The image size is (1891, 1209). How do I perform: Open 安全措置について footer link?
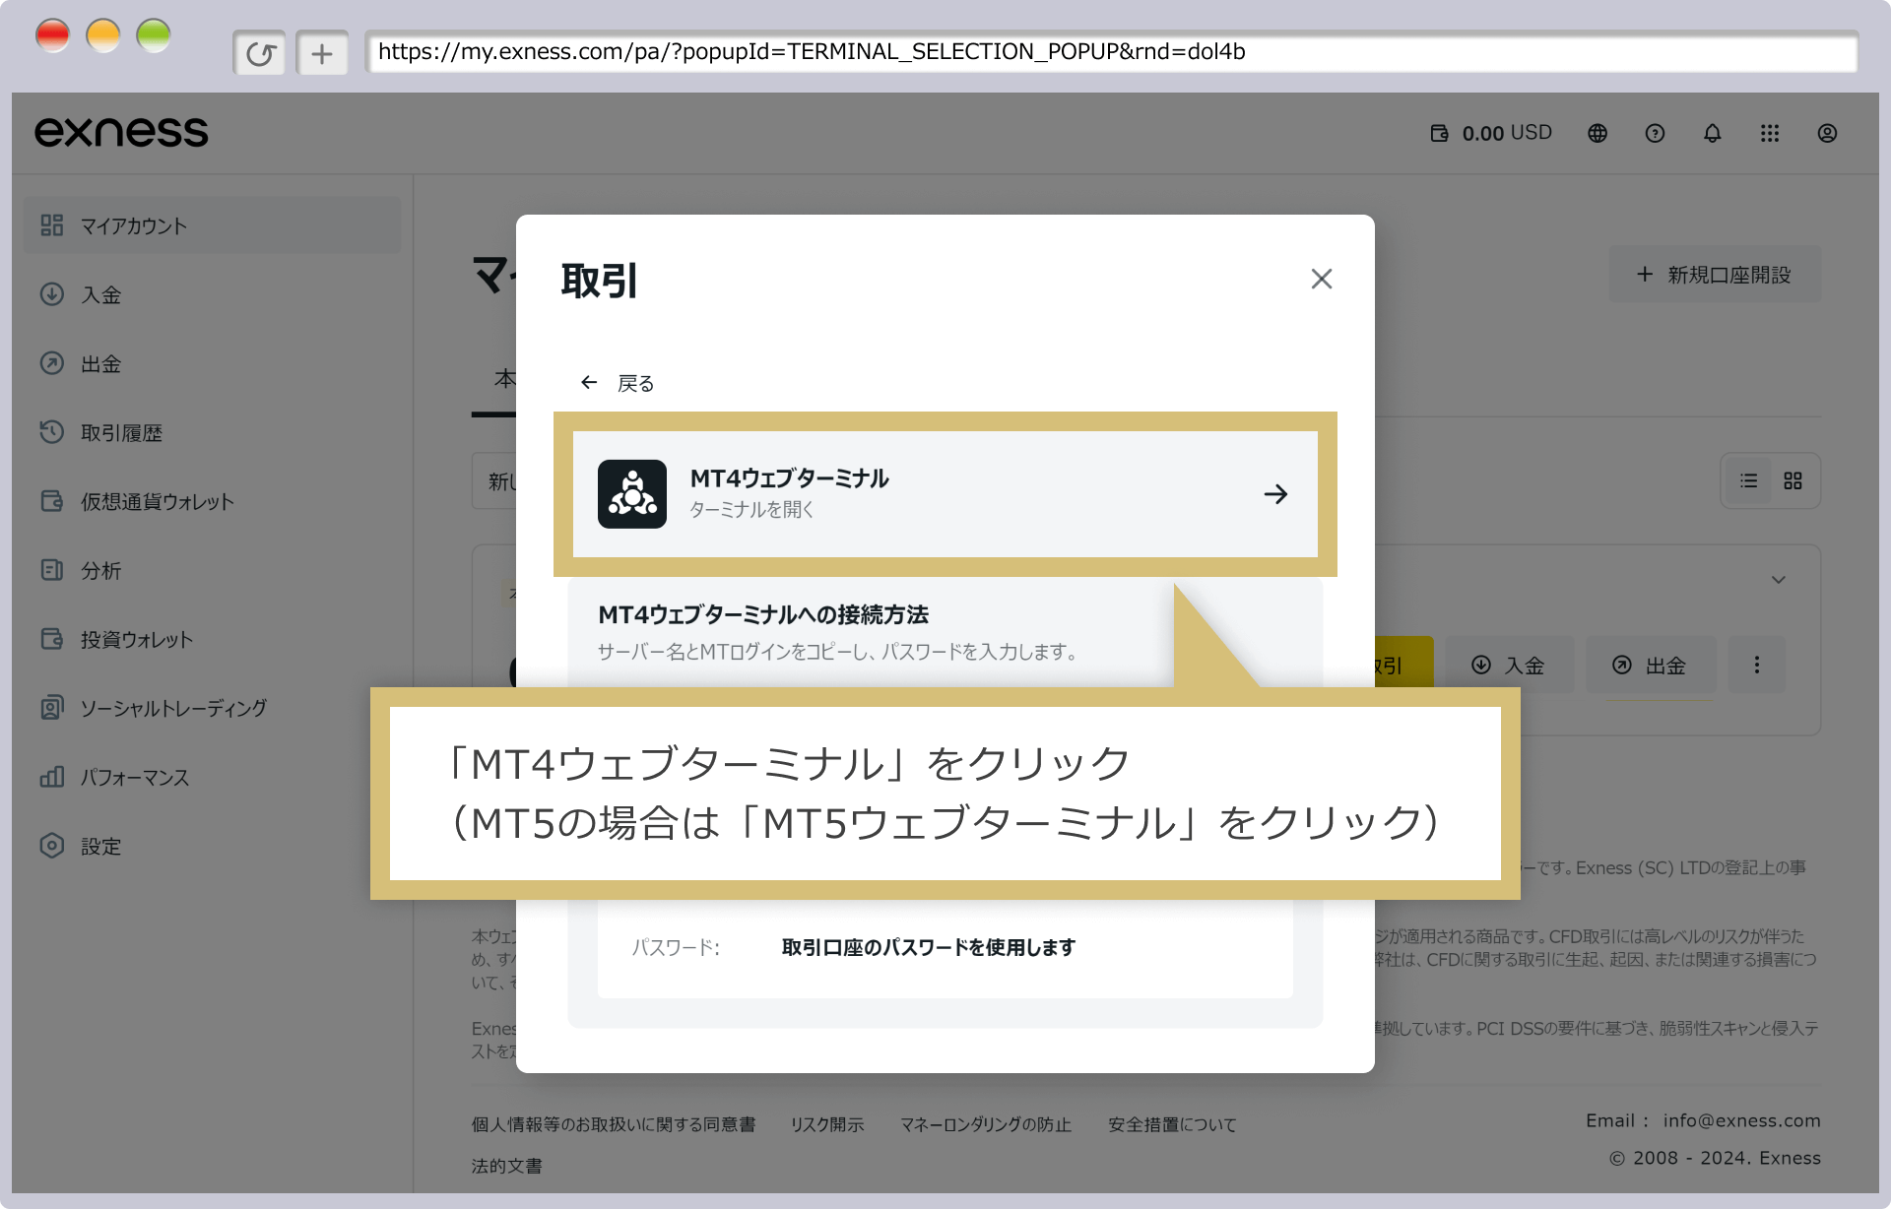click(1172, 1124)
